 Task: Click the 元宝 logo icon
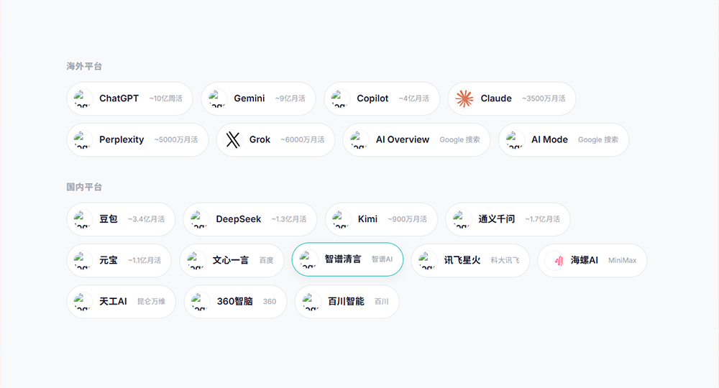(83, 260)
